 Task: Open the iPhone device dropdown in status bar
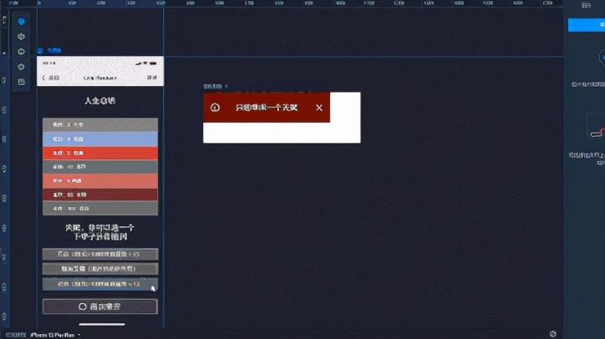55,335
